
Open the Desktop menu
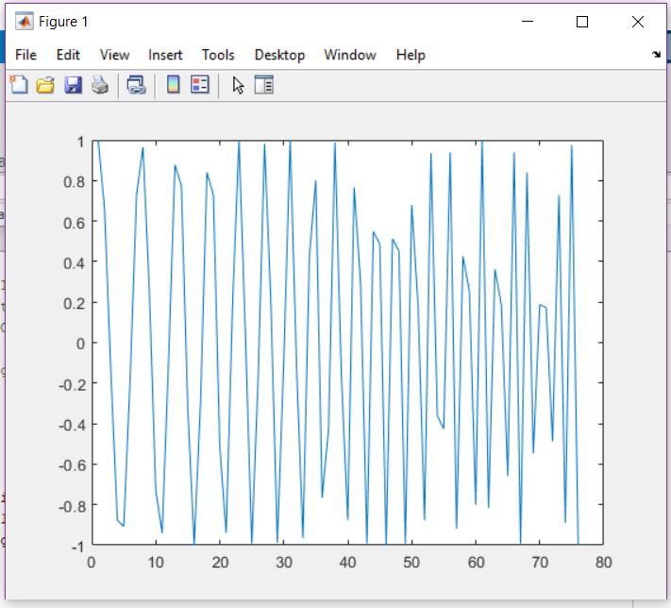pos(280,55)
